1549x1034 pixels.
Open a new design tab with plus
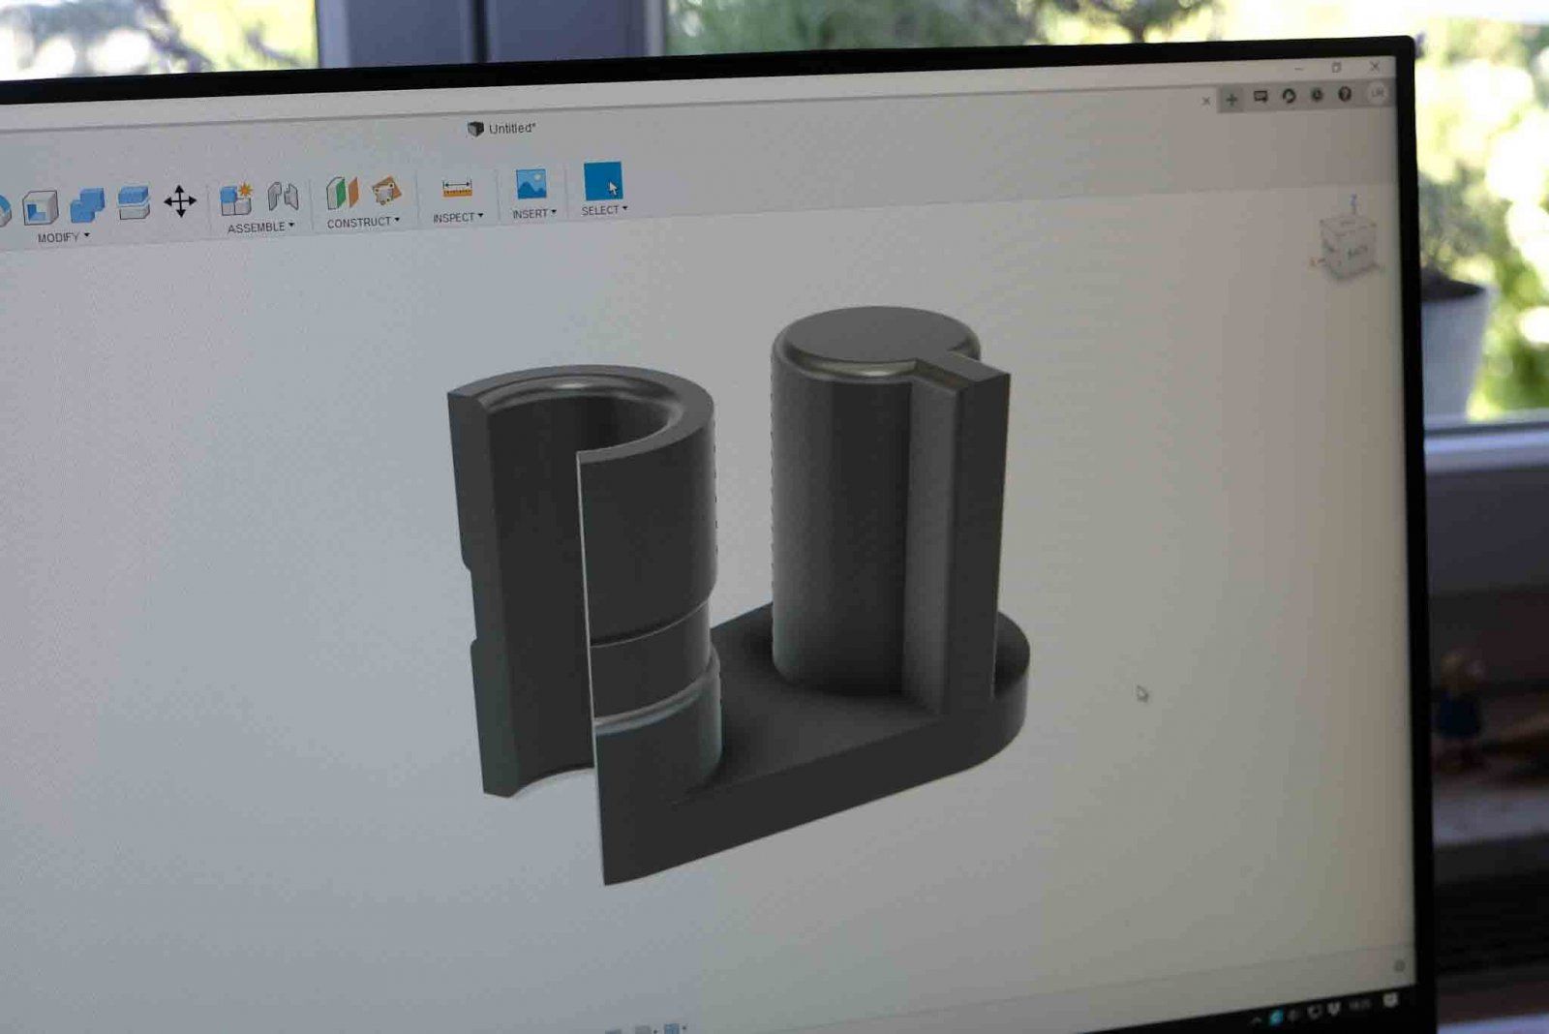(1231, 99)
